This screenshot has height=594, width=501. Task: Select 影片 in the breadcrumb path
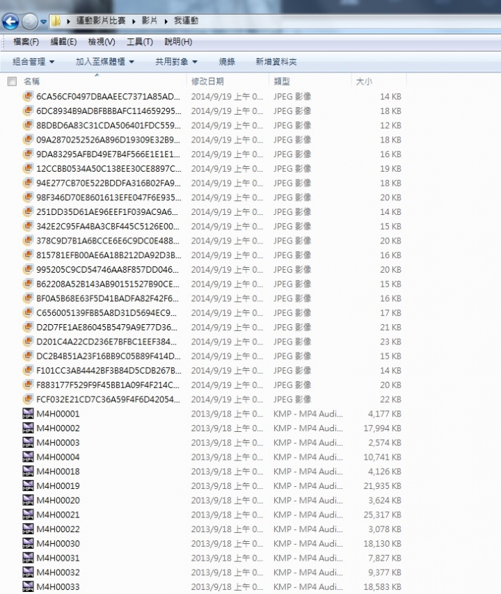(150, 21)
